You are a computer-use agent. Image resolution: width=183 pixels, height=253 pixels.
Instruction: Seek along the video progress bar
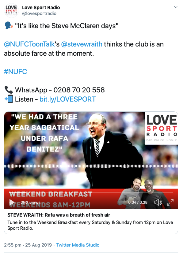click(x=91, y=193)
